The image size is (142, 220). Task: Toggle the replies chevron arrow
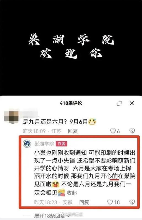pos(68,216)
